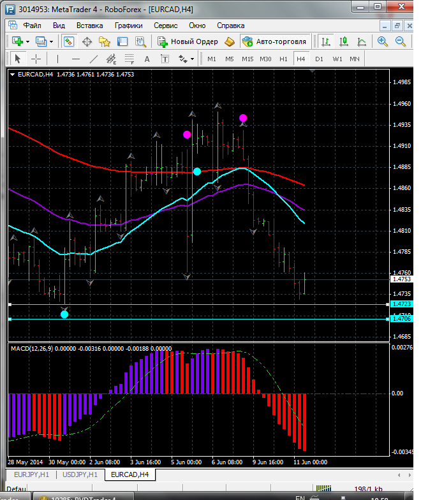This screenshot has width=421, height=500.
Task: Switch chart to candlestick display
Action: (x=344, y=41)
